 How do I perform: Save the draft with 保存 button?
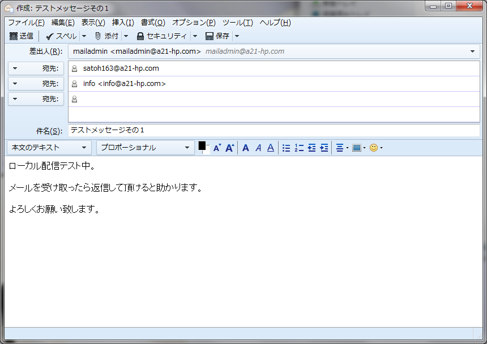(x=217, y=36)
